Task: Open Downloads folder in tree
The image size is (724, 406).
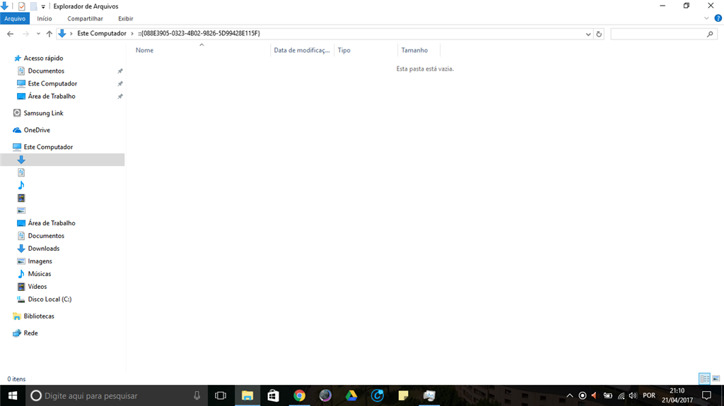Action: [x=43, y=249]
